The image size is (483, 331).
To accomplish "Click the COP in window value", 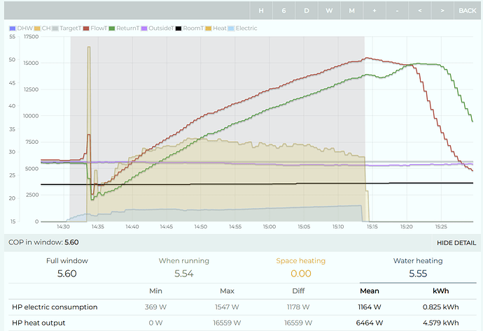I will pyautogui.click(x=71, y=242).
